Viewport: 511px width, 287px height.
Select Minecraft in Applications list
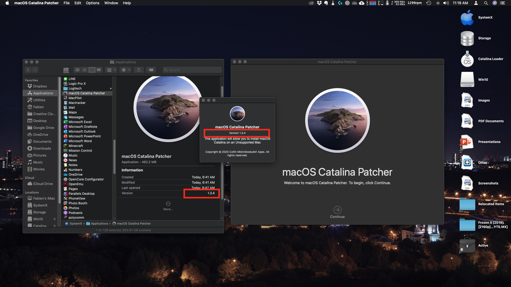click(87, 146)
